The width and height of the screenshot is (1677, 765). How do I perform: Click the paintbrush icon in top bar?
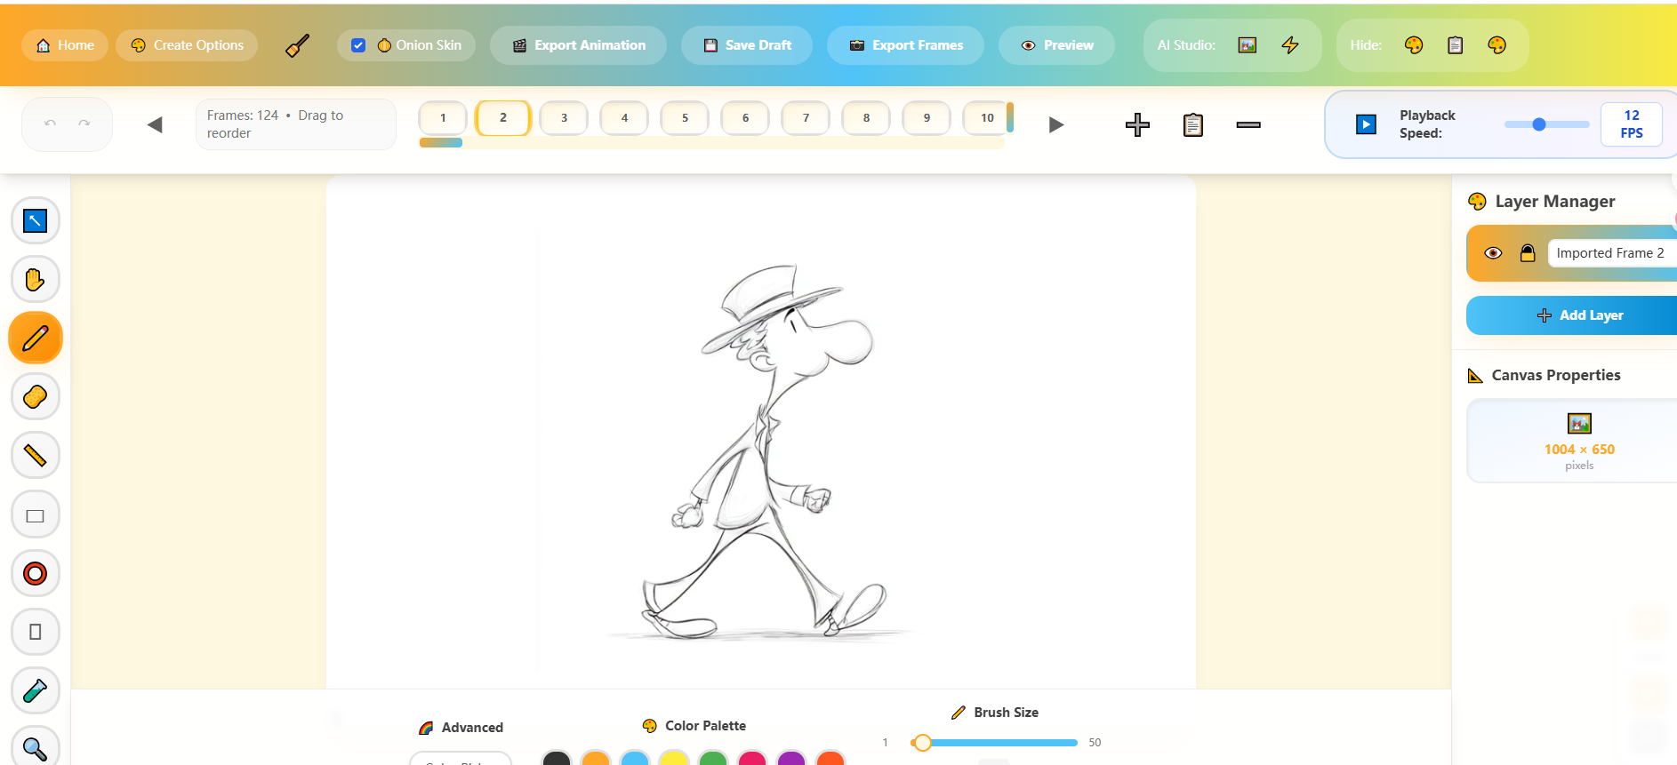coord(298,45)
